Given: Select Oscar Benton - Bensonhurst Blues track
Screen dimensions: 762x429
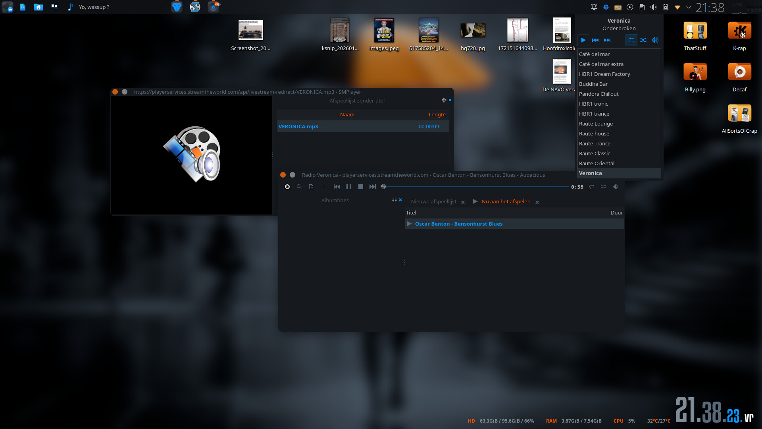Looking at the screenshot, I should [458, 224].
